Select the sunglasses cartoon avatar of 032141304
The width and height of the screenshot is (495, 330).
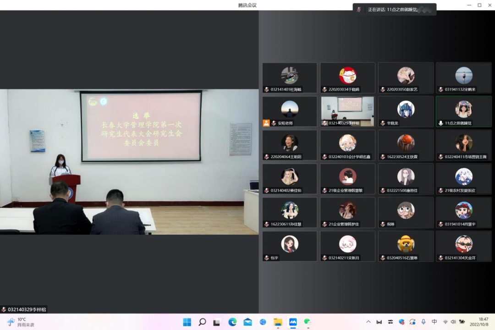pos(464,244)
